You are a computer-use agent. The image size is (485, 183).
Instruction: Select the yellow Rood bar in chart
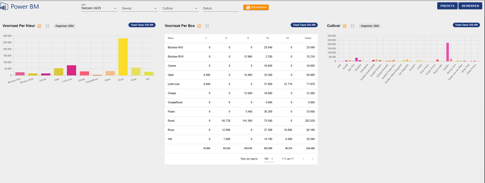point(123,57)
